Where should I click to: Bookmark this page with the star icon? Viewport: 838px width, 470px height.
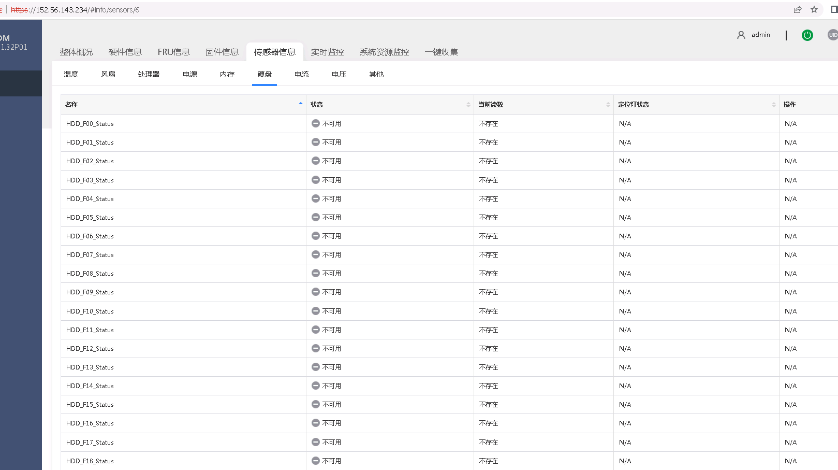tap(814, 9)
